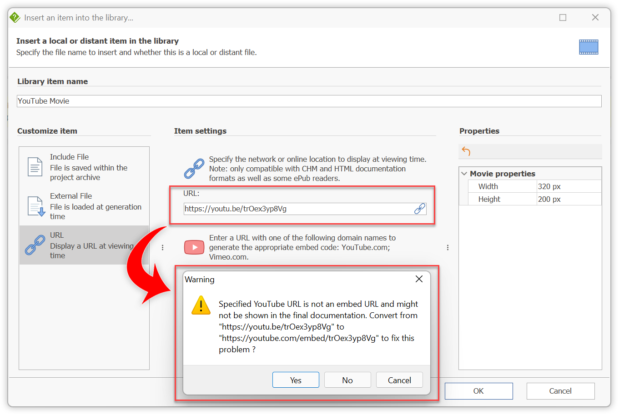Click the undo arrow icon in Properties

(466, 151)
